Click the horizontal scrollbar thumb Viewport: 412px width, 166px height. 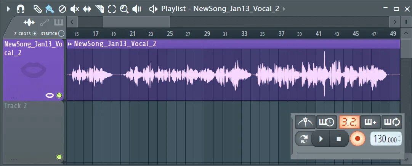coord(136,22)
